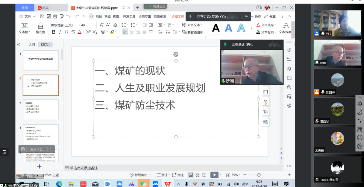
Task: Toggle normal view button in status bar
Action: coord(191,175)
